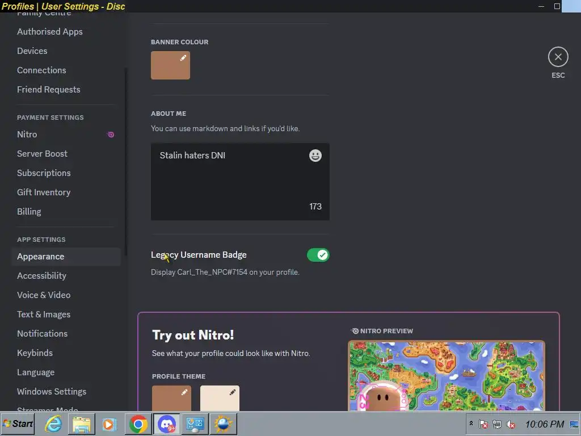
Task: Click the Nitro icon beside Nitro Preview label
Action: pos(355,331)
